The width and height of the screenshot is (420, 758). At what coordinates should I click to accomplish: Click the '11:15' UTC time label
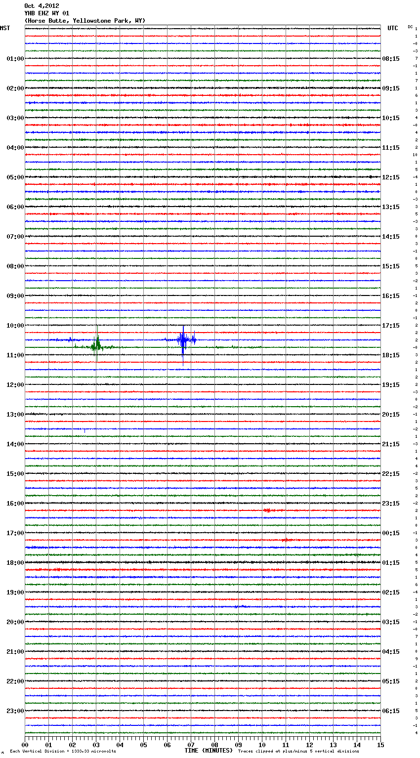tap(391, 148)
